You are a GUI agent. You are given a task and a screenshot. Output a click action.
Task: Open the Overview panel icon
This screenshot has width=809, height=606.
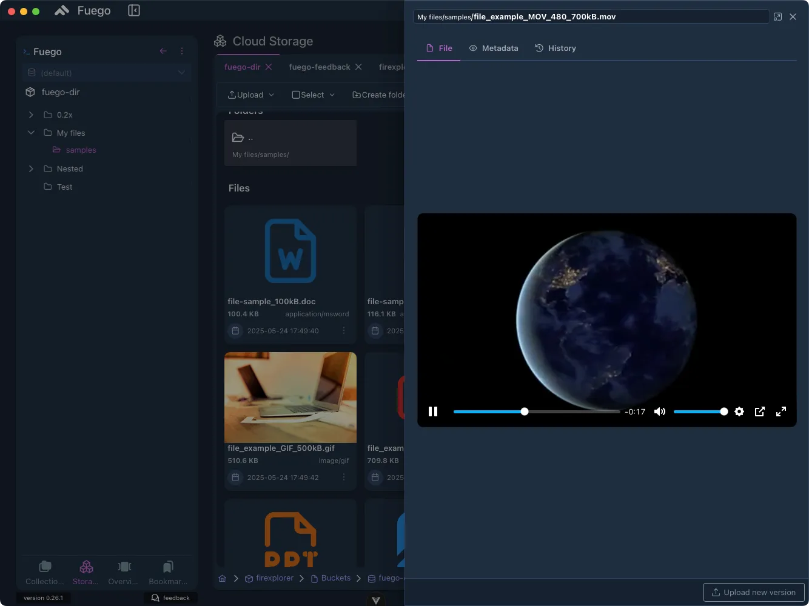[123, 572]
